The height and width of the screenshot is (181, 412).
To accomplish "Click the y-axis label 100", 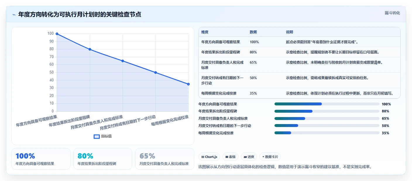I will click(x=51, y=34).
